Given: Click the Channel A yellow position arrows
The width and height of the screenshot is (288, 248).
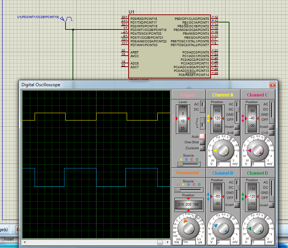Looking at the screenshot, I should pos(208,118).
